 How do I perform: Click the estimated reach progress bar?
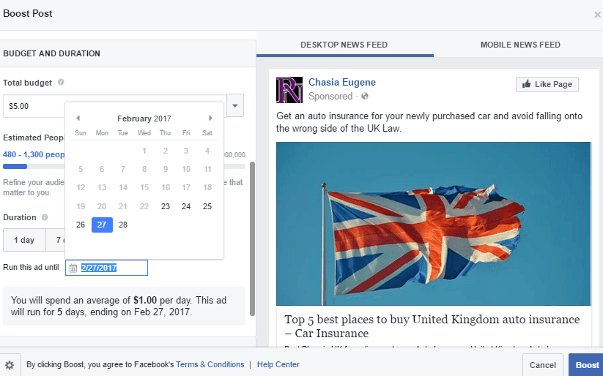(x=125, y=166)
